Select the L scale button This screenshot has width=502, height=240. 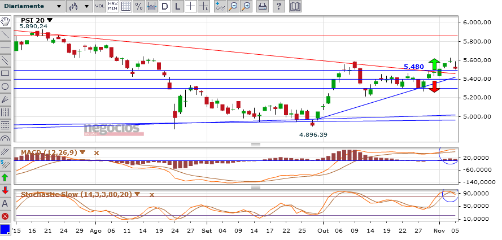178,6
